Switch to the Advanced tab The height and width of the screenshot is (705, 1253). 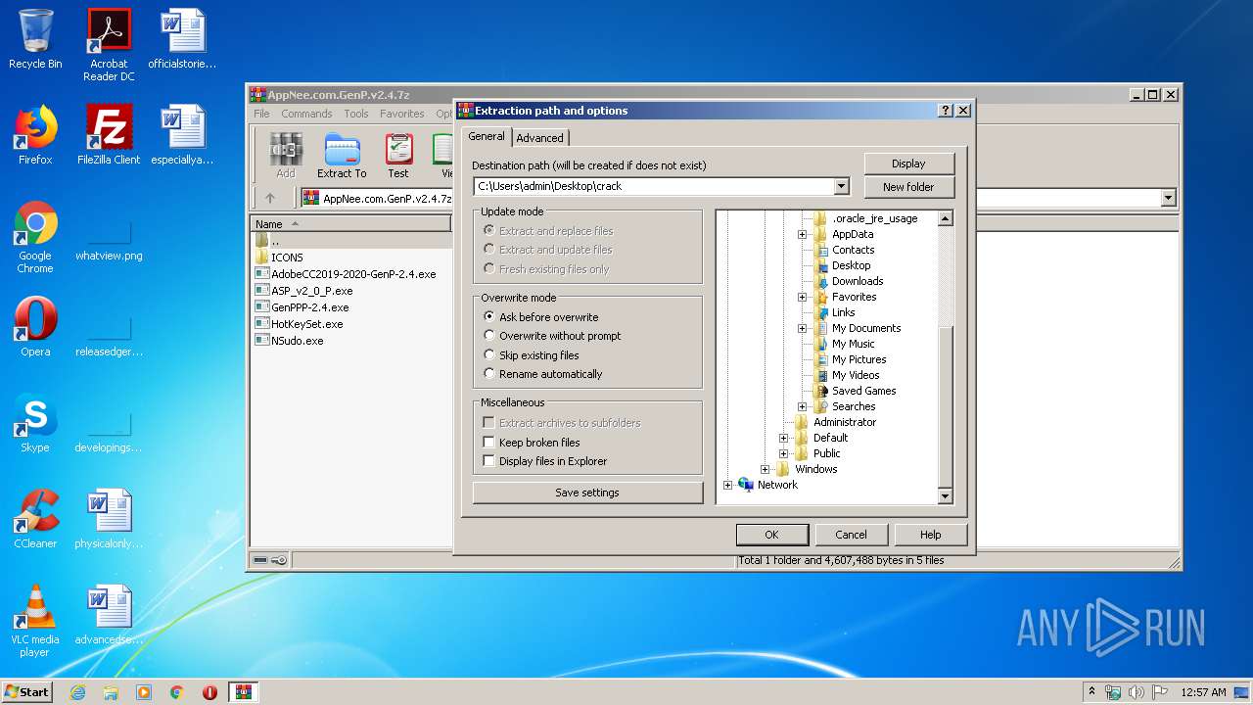click(x=539, y=138)
